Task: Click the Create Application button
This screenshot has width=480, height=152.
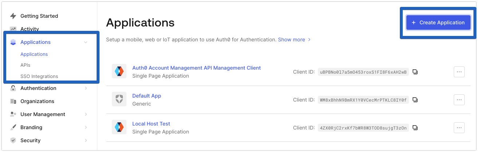Action: click(x=438, y=22)
